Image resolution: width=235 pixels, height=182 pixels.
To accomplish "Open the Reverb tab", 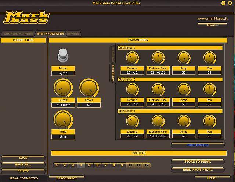I will click(73, 33).
